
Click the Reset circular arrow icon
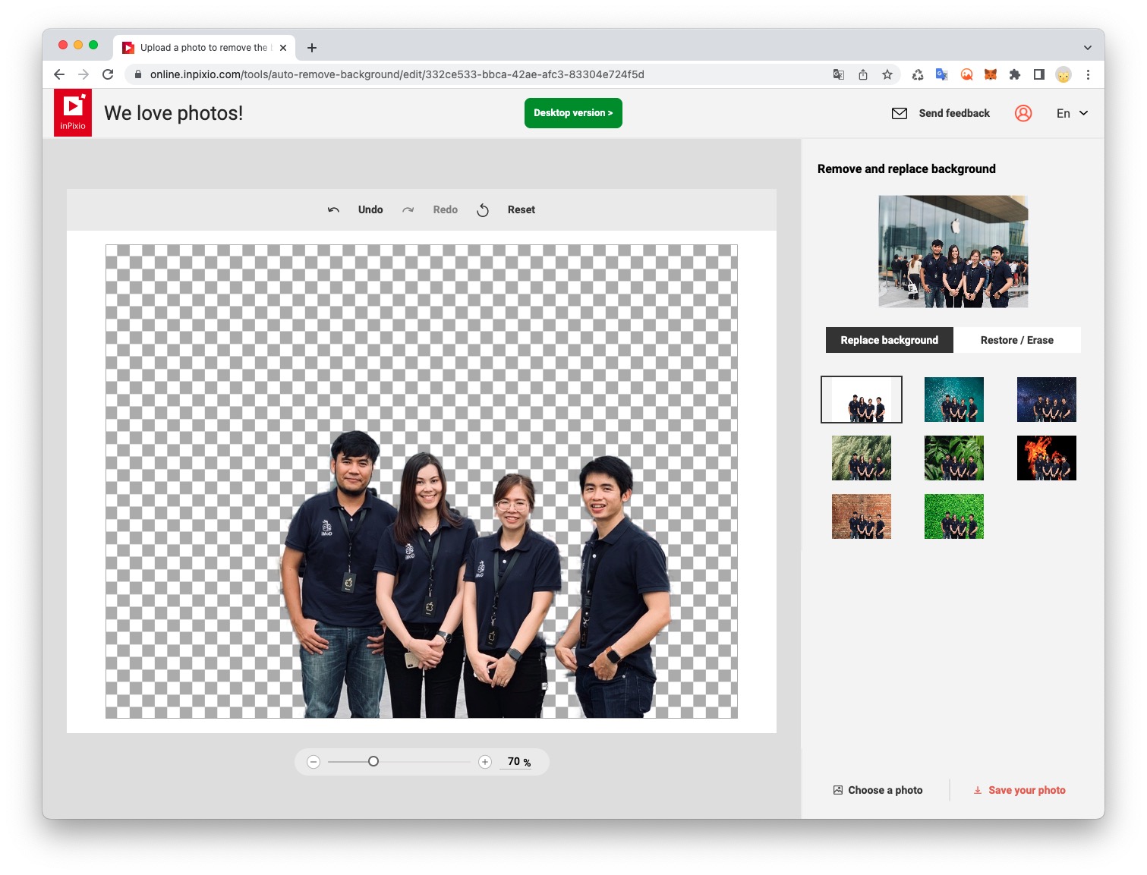484,209
